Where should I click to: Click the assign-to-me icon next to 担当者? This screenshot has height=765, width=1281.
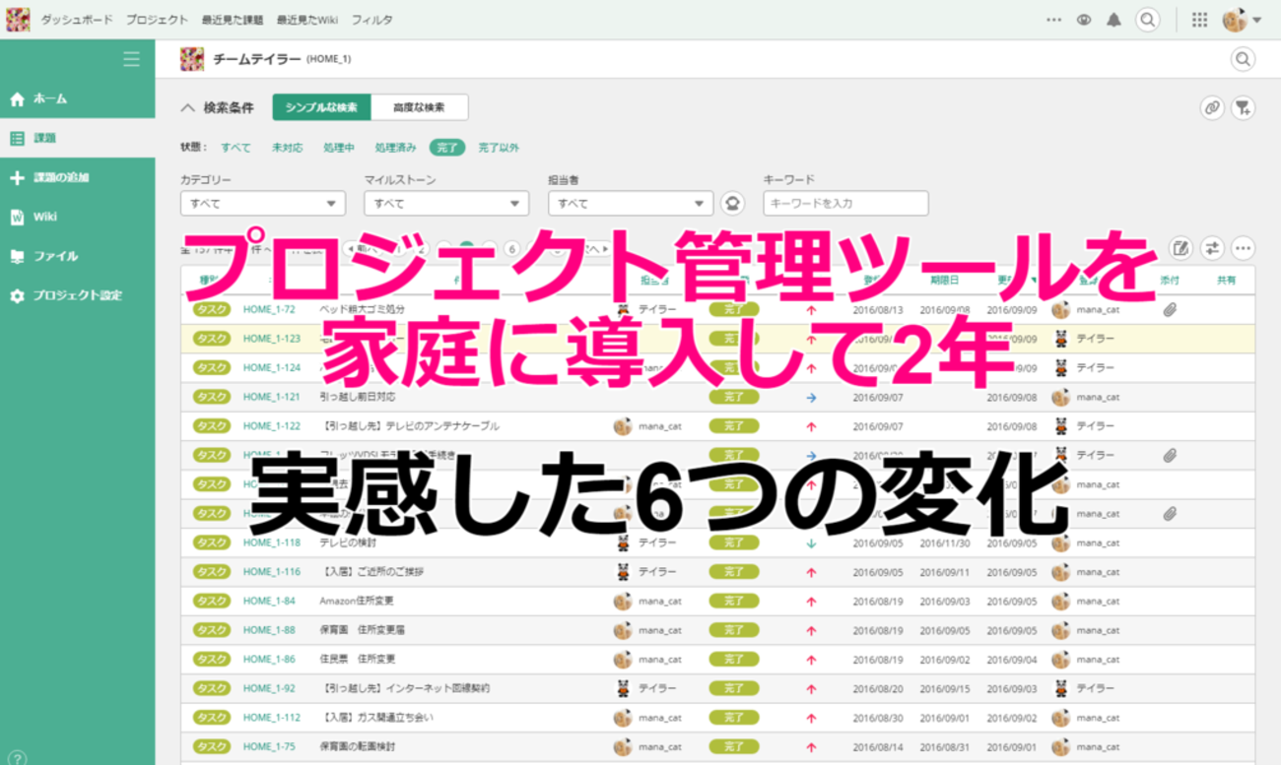731,203
